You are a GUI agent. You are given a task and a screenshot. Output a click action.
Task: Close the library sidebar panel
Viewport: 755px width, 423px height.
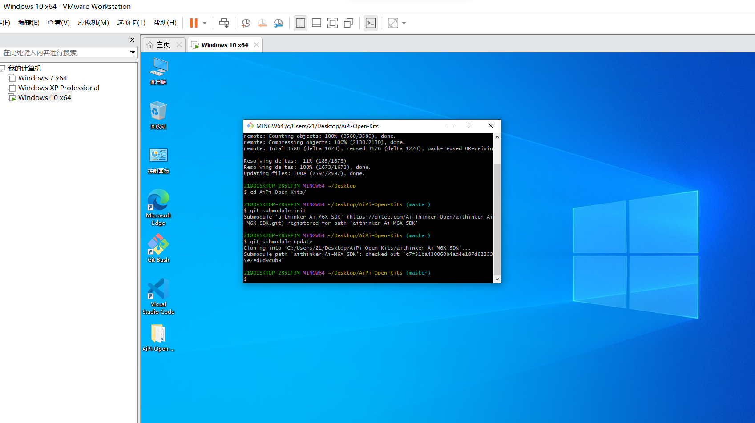click(132, 40)
